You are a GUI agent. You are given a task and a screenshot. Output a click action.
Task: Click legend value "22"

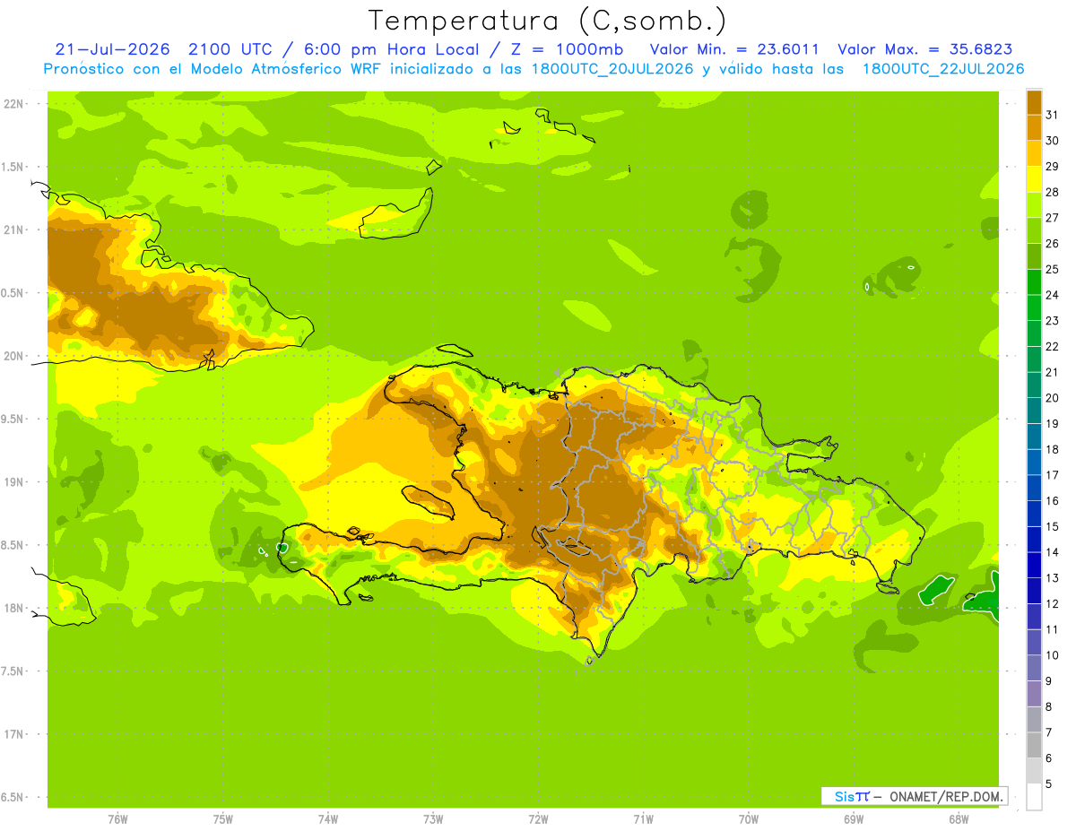(1053, 347)
